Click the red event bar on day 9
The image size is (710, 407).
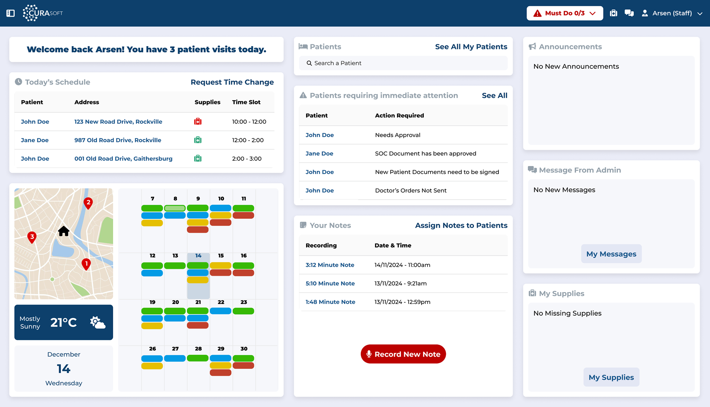(x=198, y=230)
